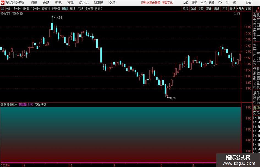The width and height of the screenshot is (260, 167).
Task: Click the red 浙数文化 title link
Action: tap(167, 3)
